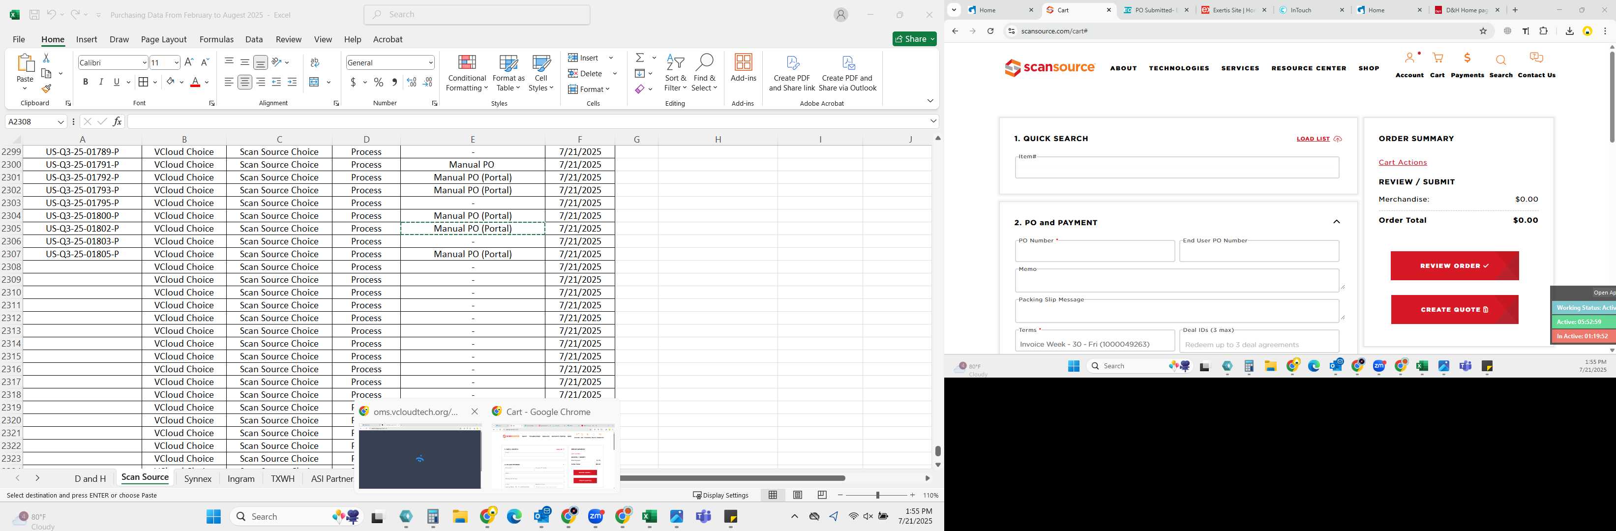Viewport: 1616px width, 531px height.
Task: Open the Page Layout ribbon tab
Action: 164,39
